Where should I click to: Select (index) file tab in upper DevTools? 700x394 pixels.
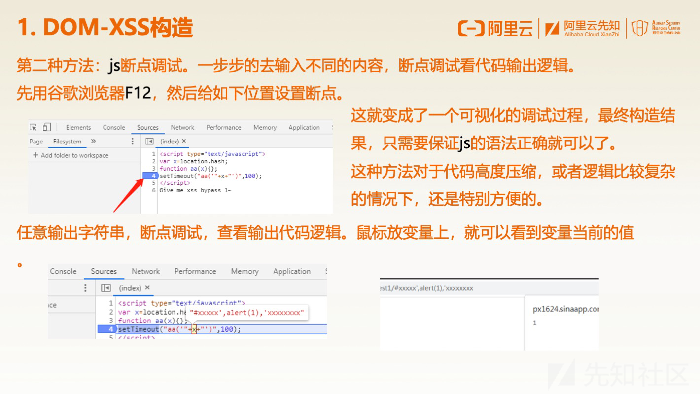click(170, 141)
